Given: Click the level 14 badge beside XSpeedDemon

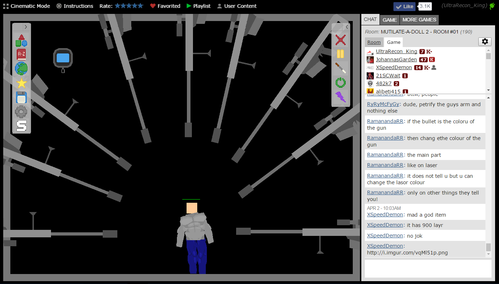Looking at the screenshot, I should point(418,68).
